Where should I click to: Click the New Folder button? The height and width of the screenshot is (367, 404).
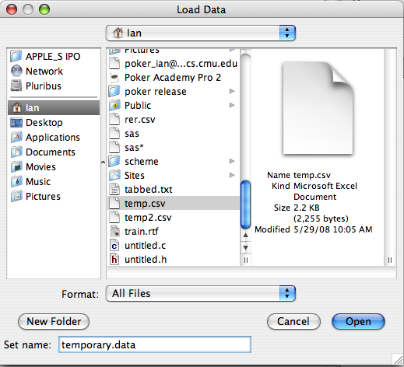pos(54,321)
